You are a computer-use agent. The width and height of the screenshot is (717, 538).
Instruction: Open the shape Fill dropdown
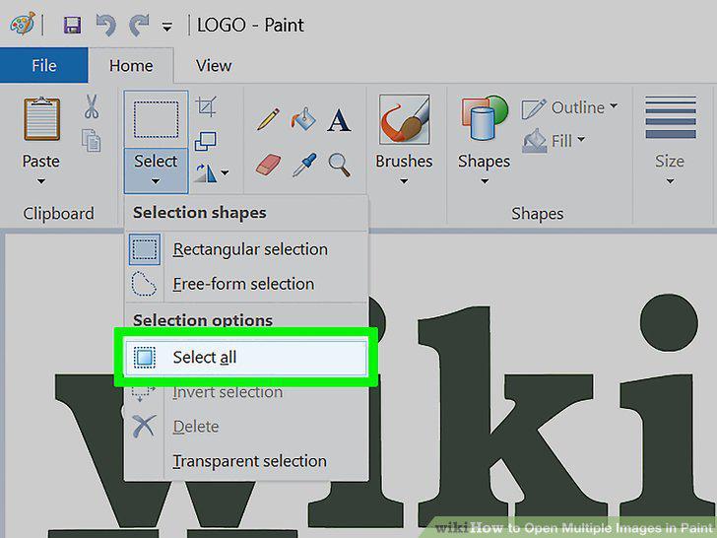pos(554,141)
